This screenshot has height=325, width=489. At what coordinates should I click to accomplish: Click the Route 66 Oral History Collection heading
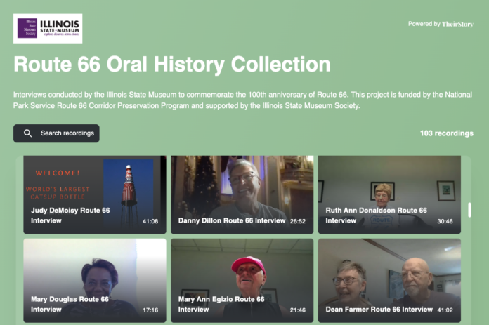tap(172, 64)
